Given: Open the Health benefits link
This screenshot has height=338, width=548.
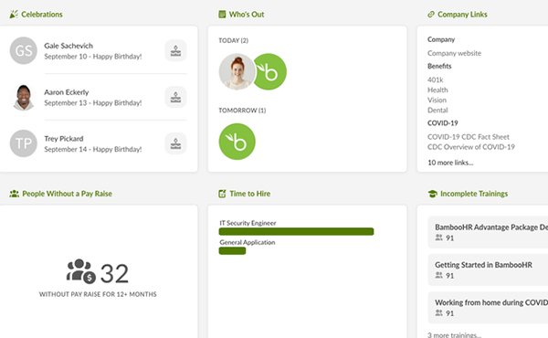Looking at the screenshot, I should pos(437,90).
